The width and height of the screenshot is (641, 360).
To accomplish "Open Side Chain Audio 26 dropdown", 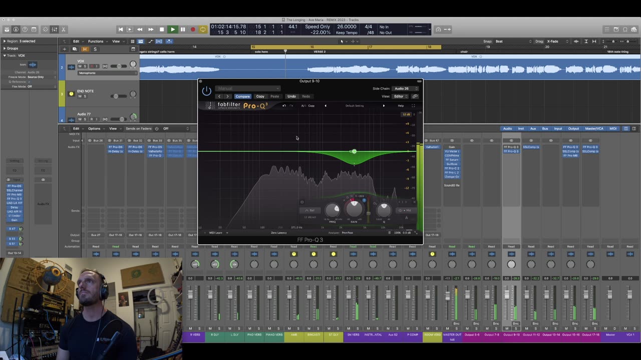I will pos(406,88).
